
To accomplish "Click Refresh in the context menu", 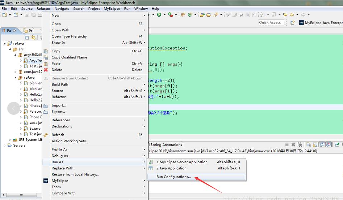I will click(58, 135).
